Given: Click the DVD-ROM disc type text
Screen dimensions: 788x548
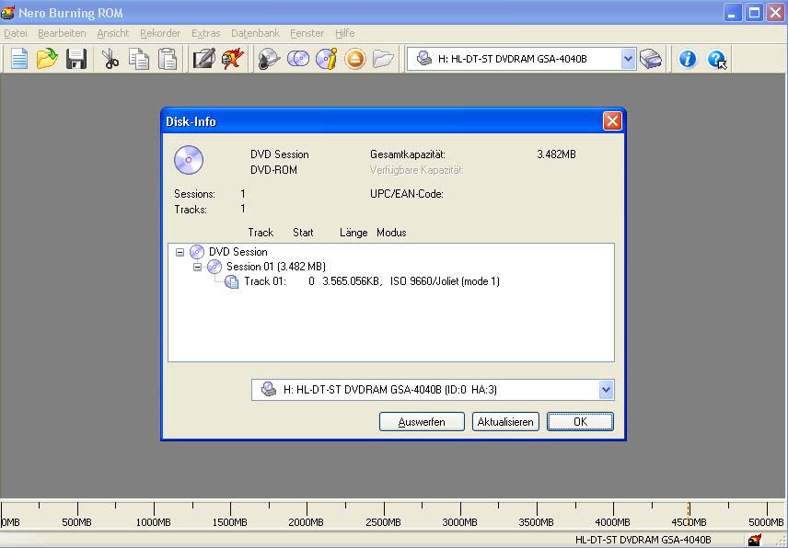Looking at the screenshot, I should tap(274, 170).
